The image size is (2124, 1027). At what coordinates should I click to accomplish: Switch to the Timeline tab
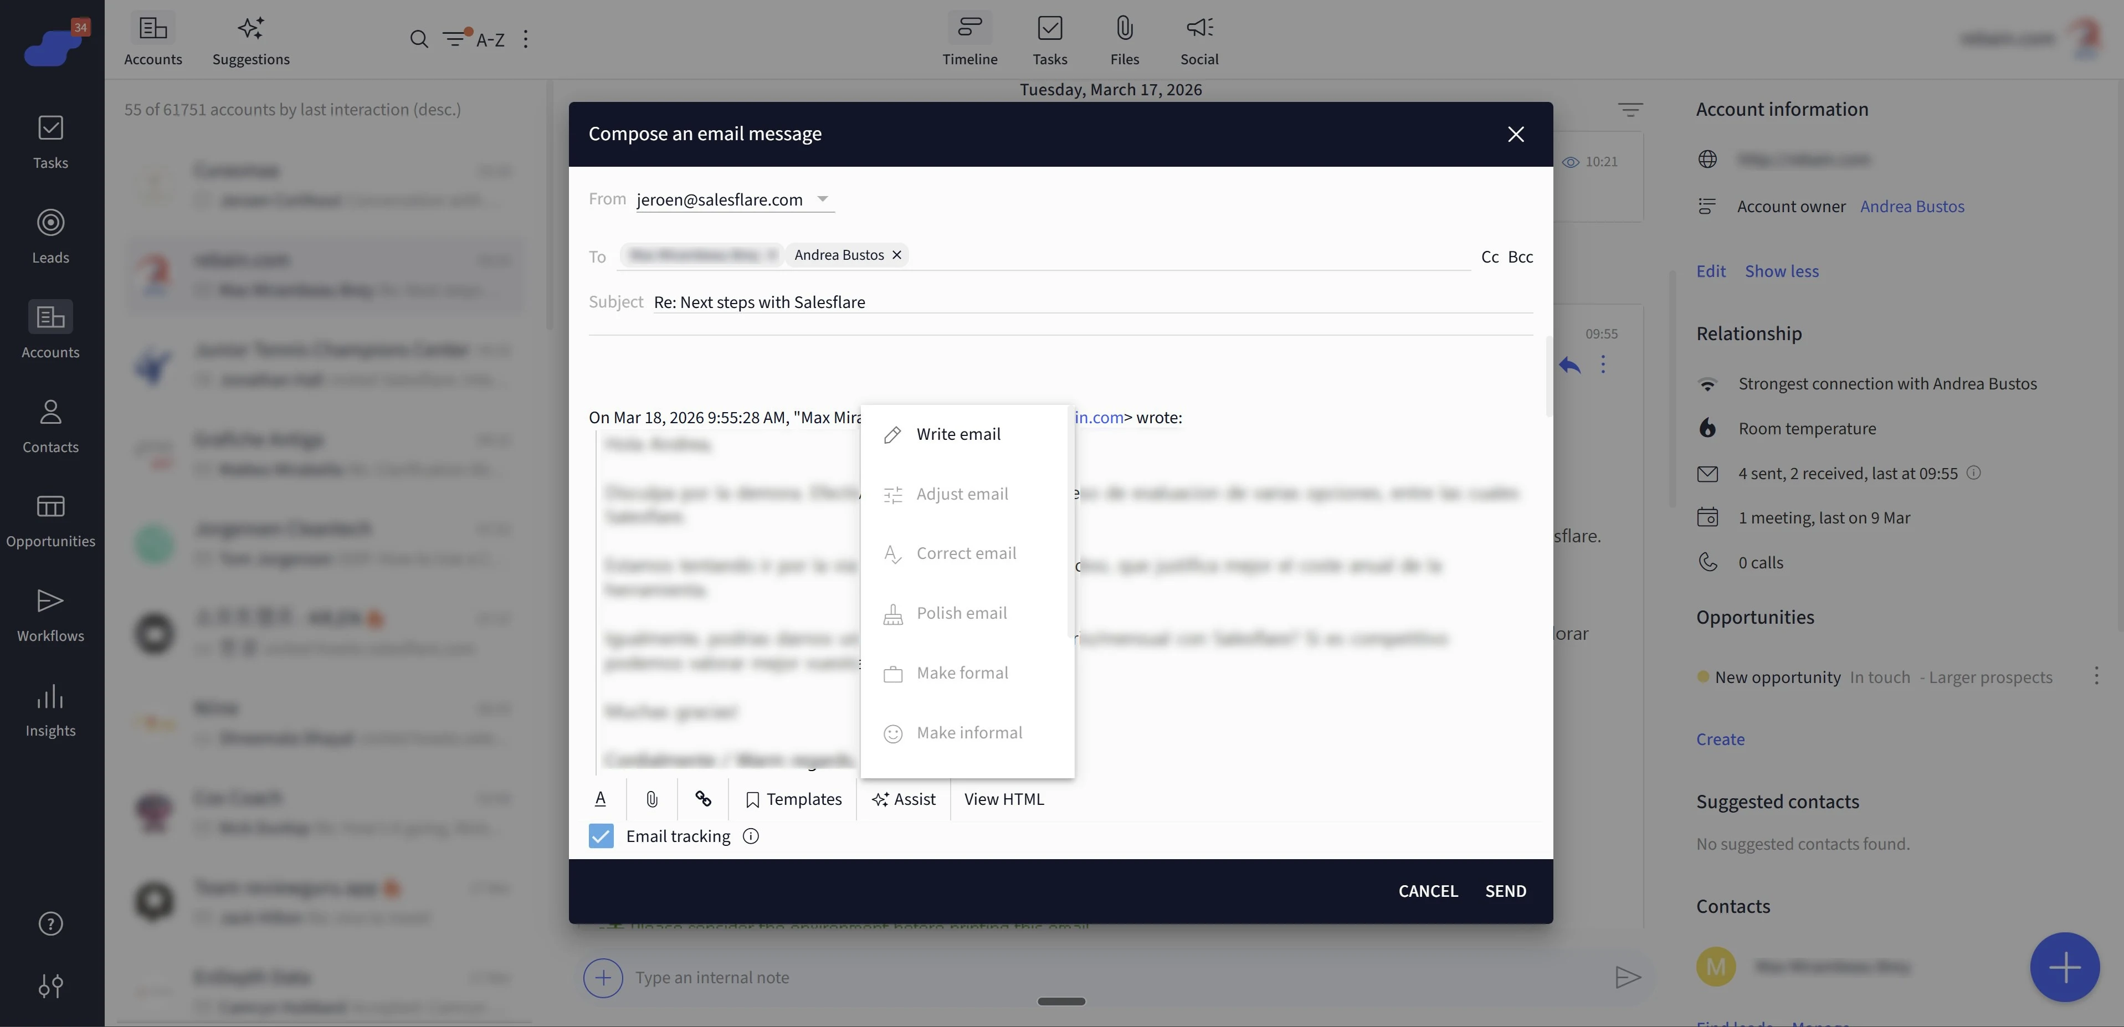pos(969,39)
